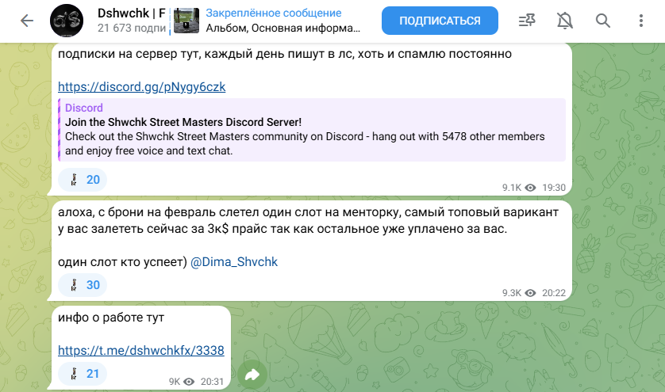Go back using the arrow icon
The height and width of the screenshot is (392, 665).
pos(27,21)
